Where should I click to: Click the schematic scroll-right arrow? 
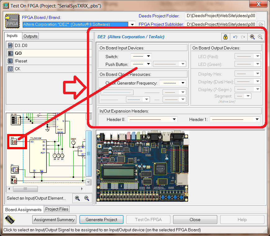[82, 189]
